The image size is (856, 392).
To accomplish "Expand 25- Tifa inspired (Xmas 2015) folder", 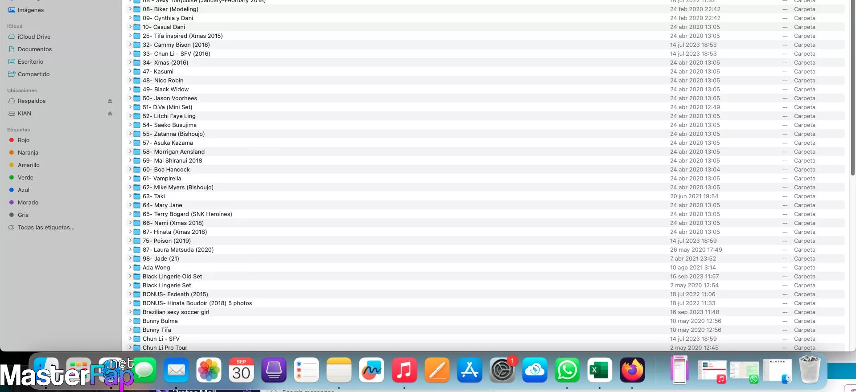I will point(130,36).
